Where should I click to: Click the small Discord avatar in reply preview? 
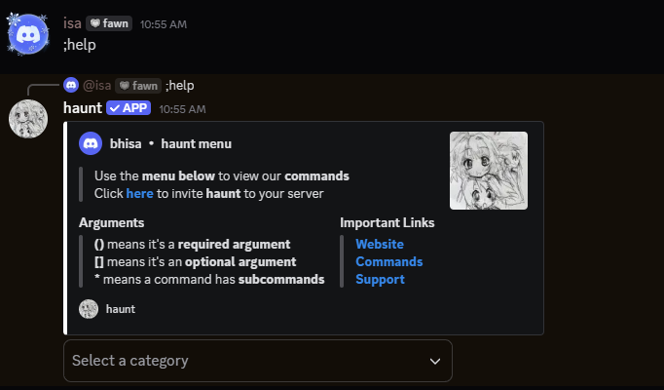pyautogui.click(x=71, y=85)
